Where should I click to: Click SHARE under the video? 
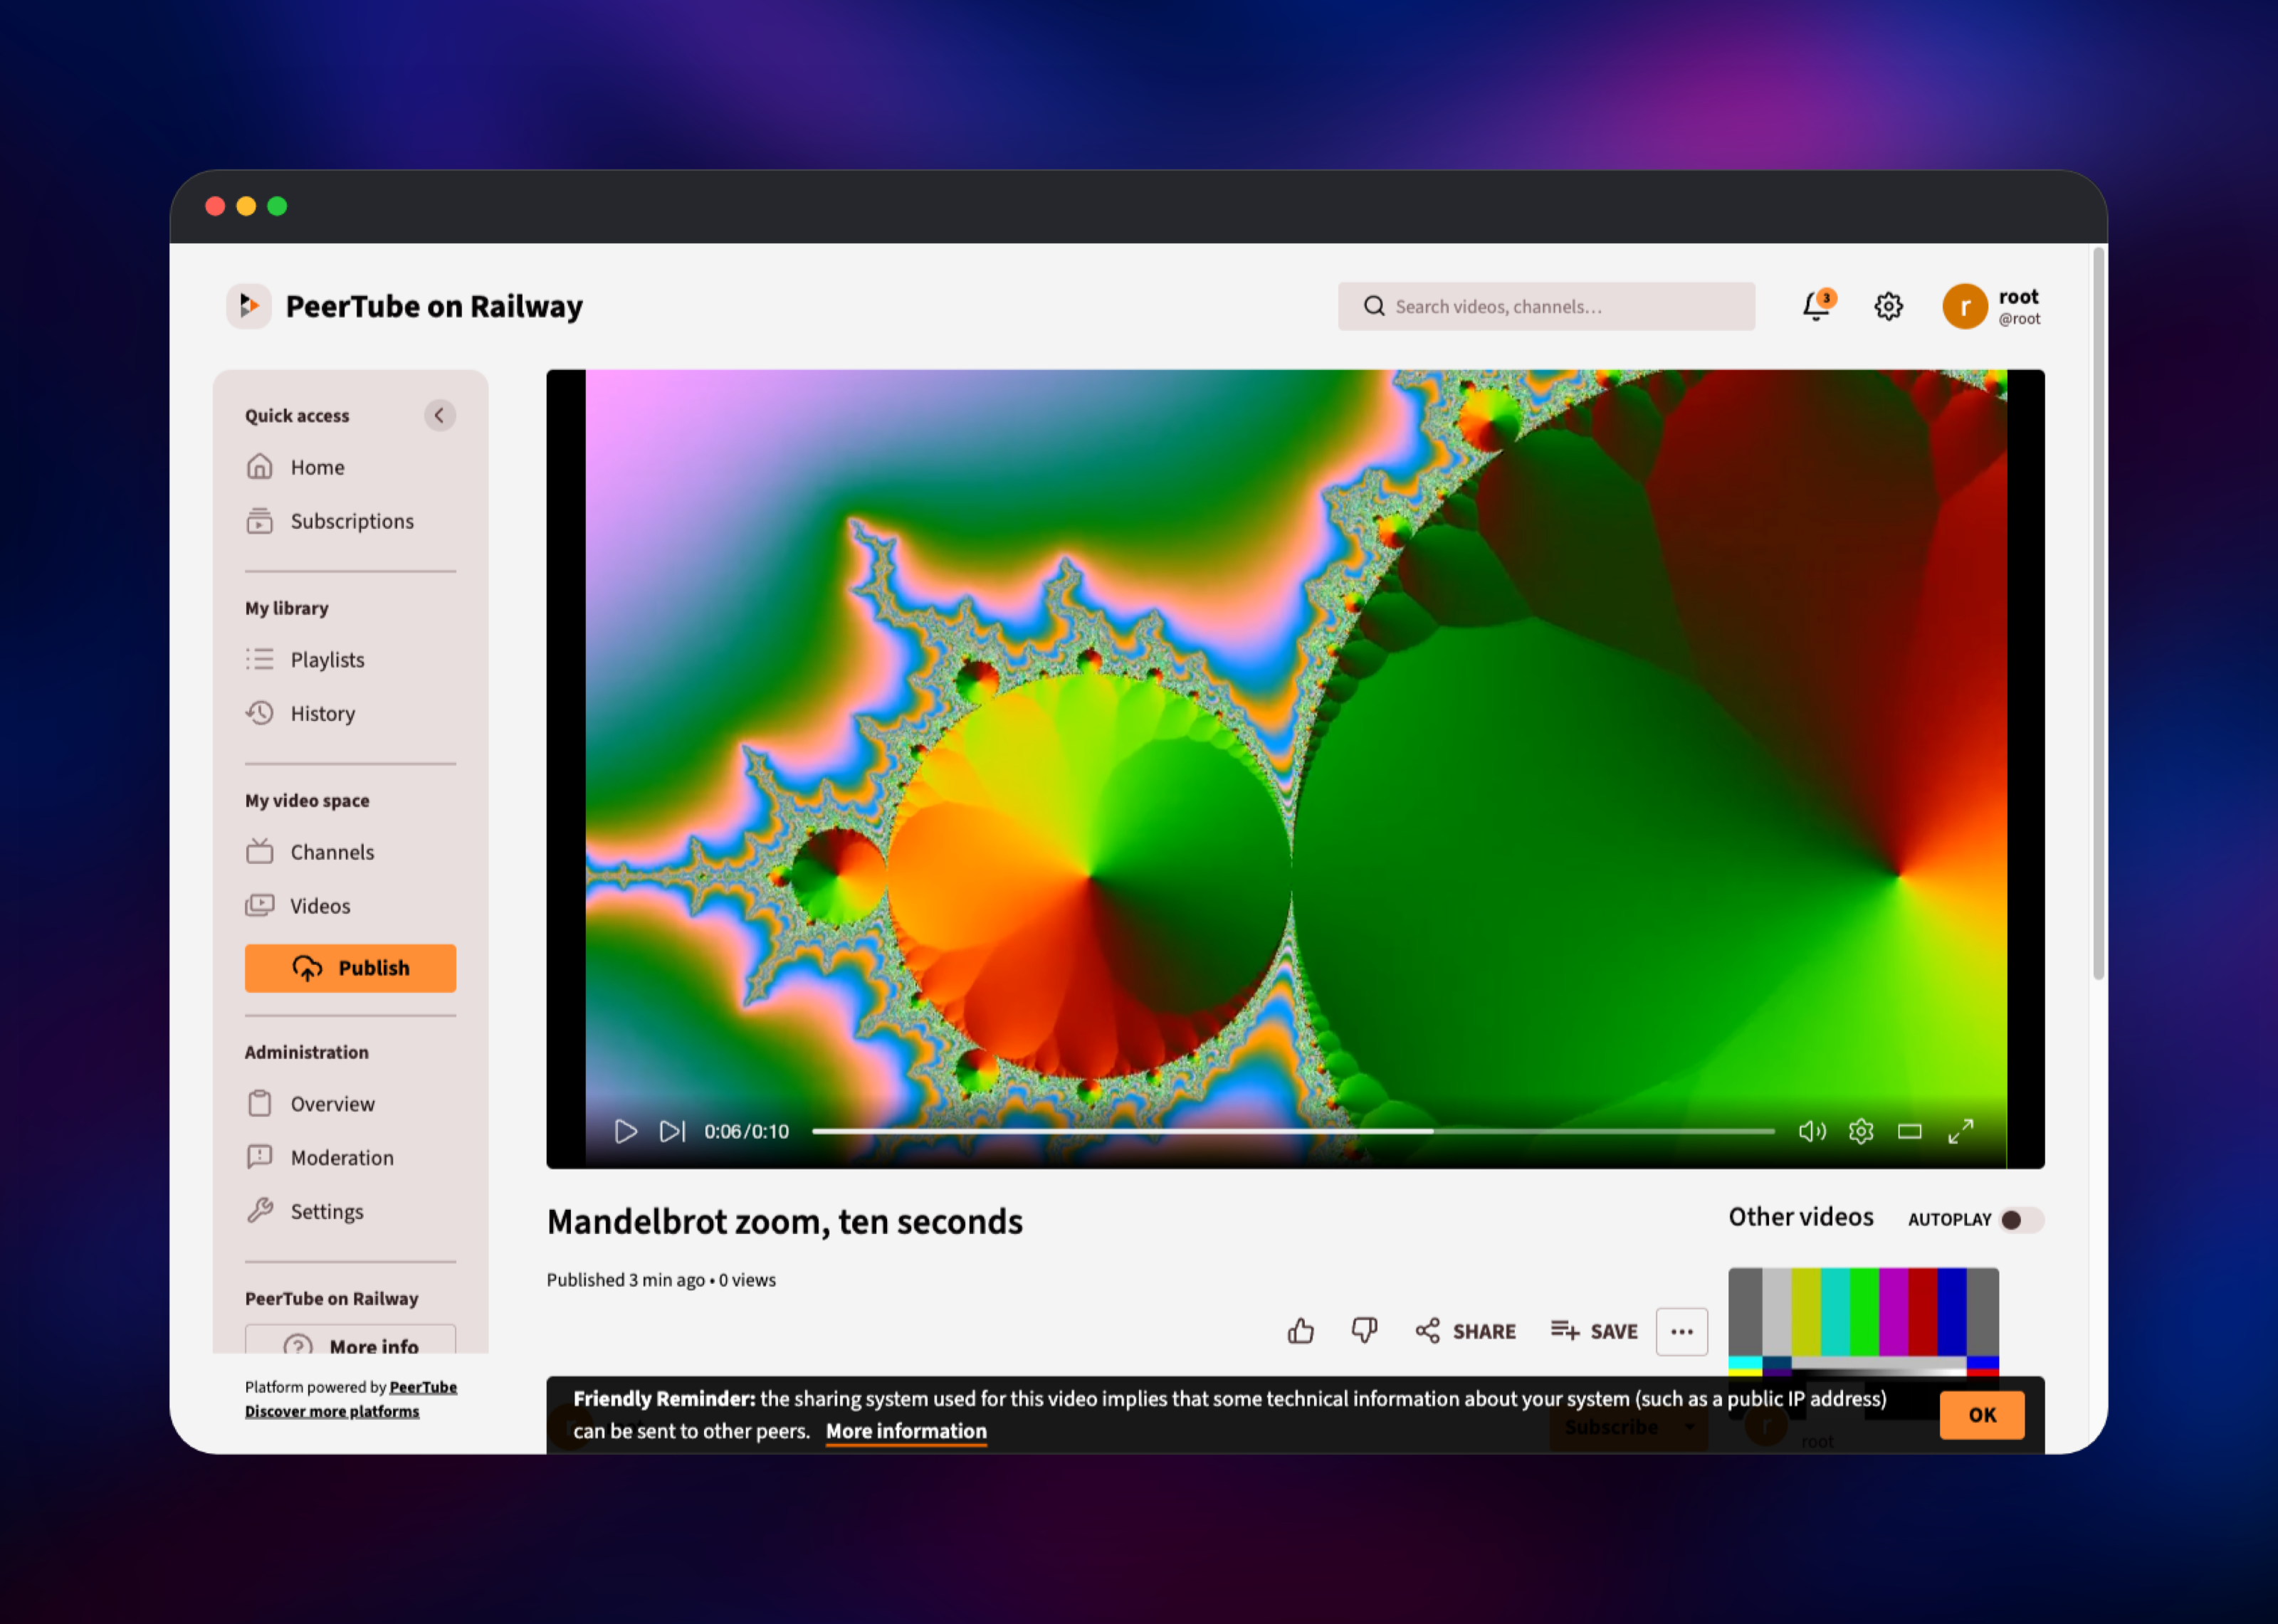click(x=1466, y=1331)
